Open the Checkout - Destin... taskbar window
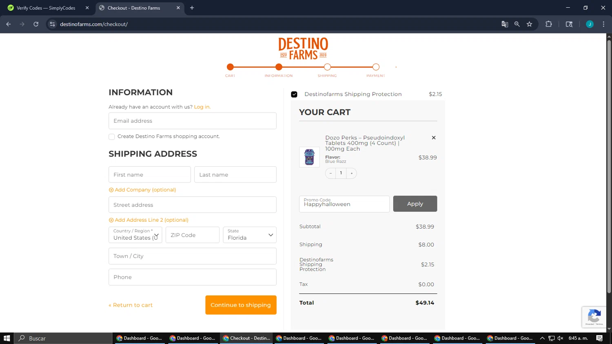The height and width of the screenshot is (344, 612). tap(246, 338)
